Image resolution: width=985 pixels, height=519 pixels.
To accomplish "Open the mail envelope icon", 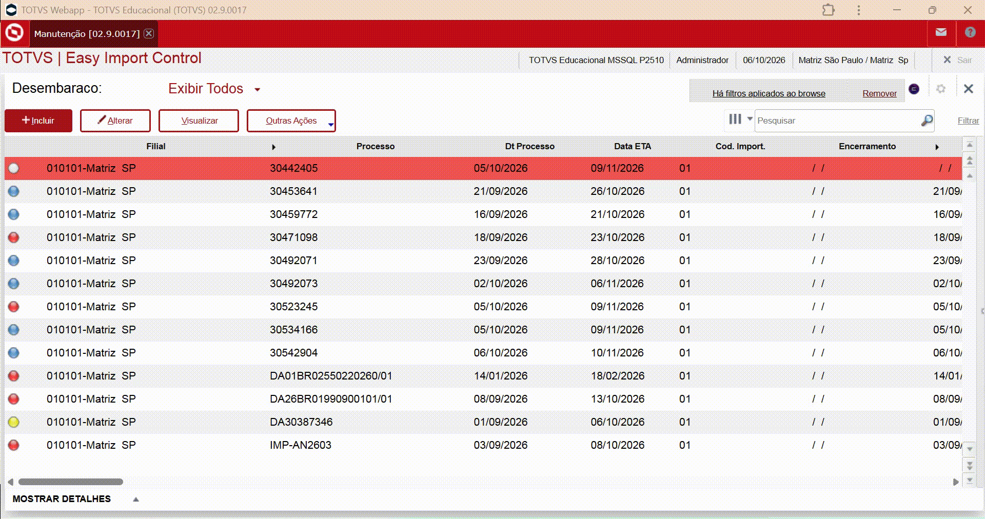I will (941, 32).
